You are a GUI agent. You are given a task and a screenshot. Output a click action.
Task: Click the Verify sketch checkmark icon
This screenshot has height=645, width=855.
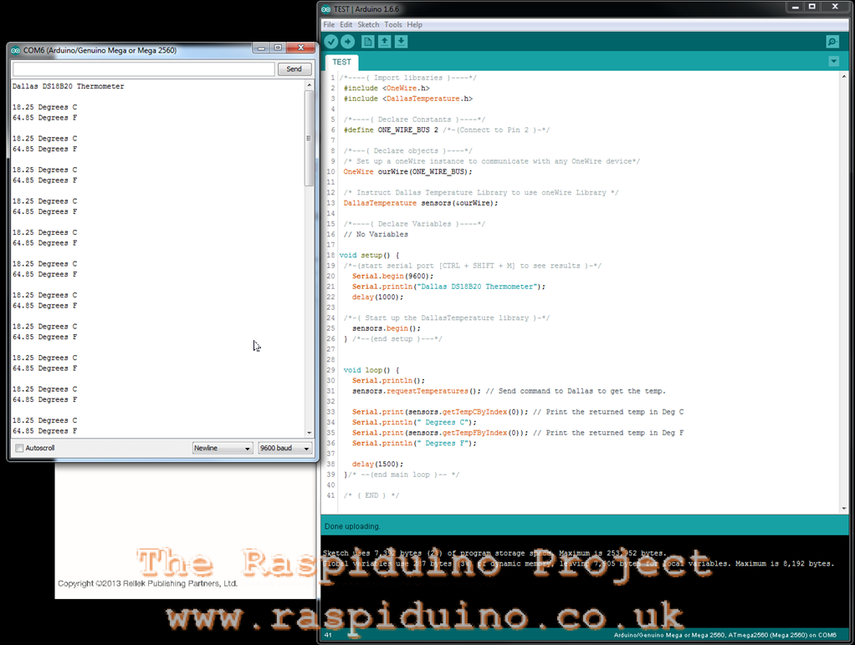[x=331, y=42]
